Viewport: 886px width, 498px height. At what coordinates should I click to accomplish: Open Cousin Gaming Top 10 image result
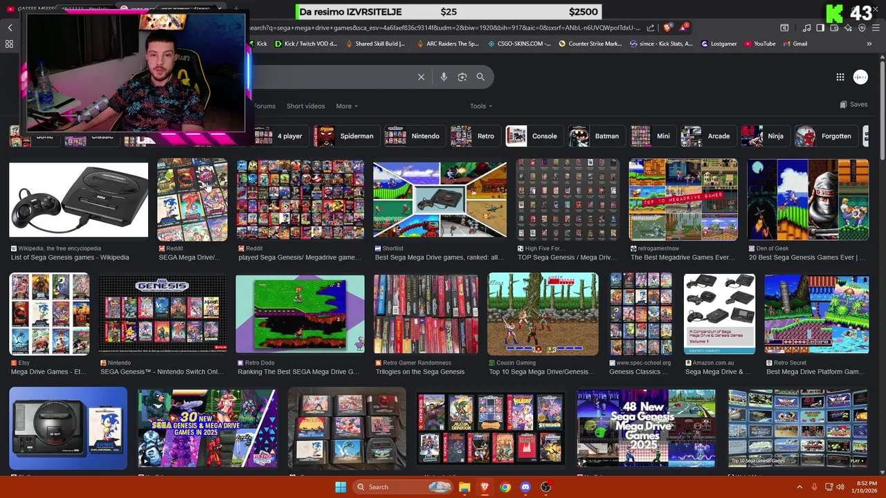pyautogui.click(x=543, y=314)
